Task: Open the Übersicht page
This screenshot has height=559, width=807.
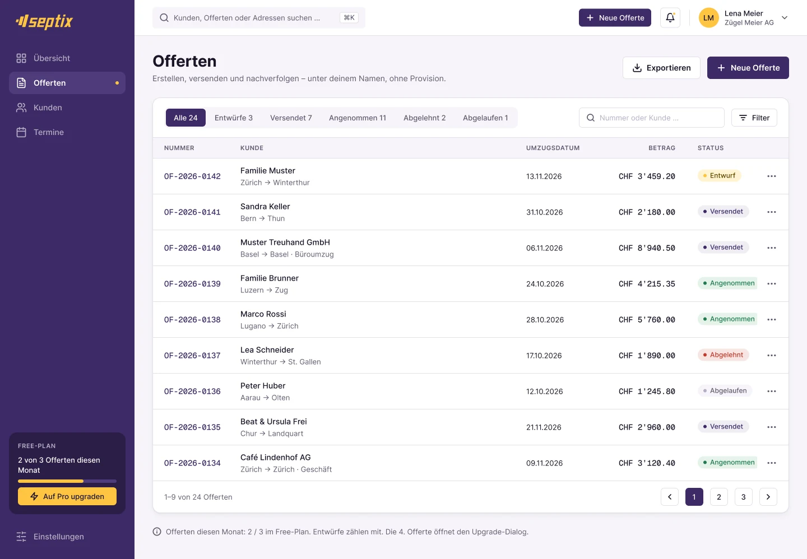Action: (67, 58)
